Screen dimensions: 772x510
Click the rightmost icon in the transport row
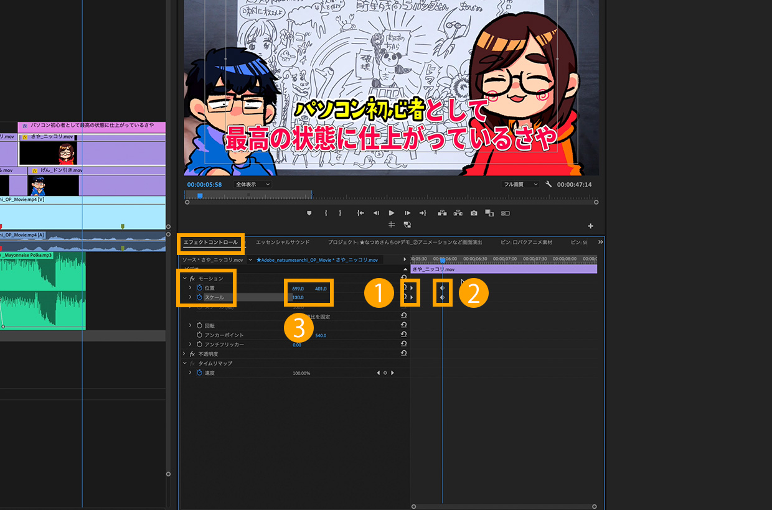pyautogui.click(x=506, y=213)
